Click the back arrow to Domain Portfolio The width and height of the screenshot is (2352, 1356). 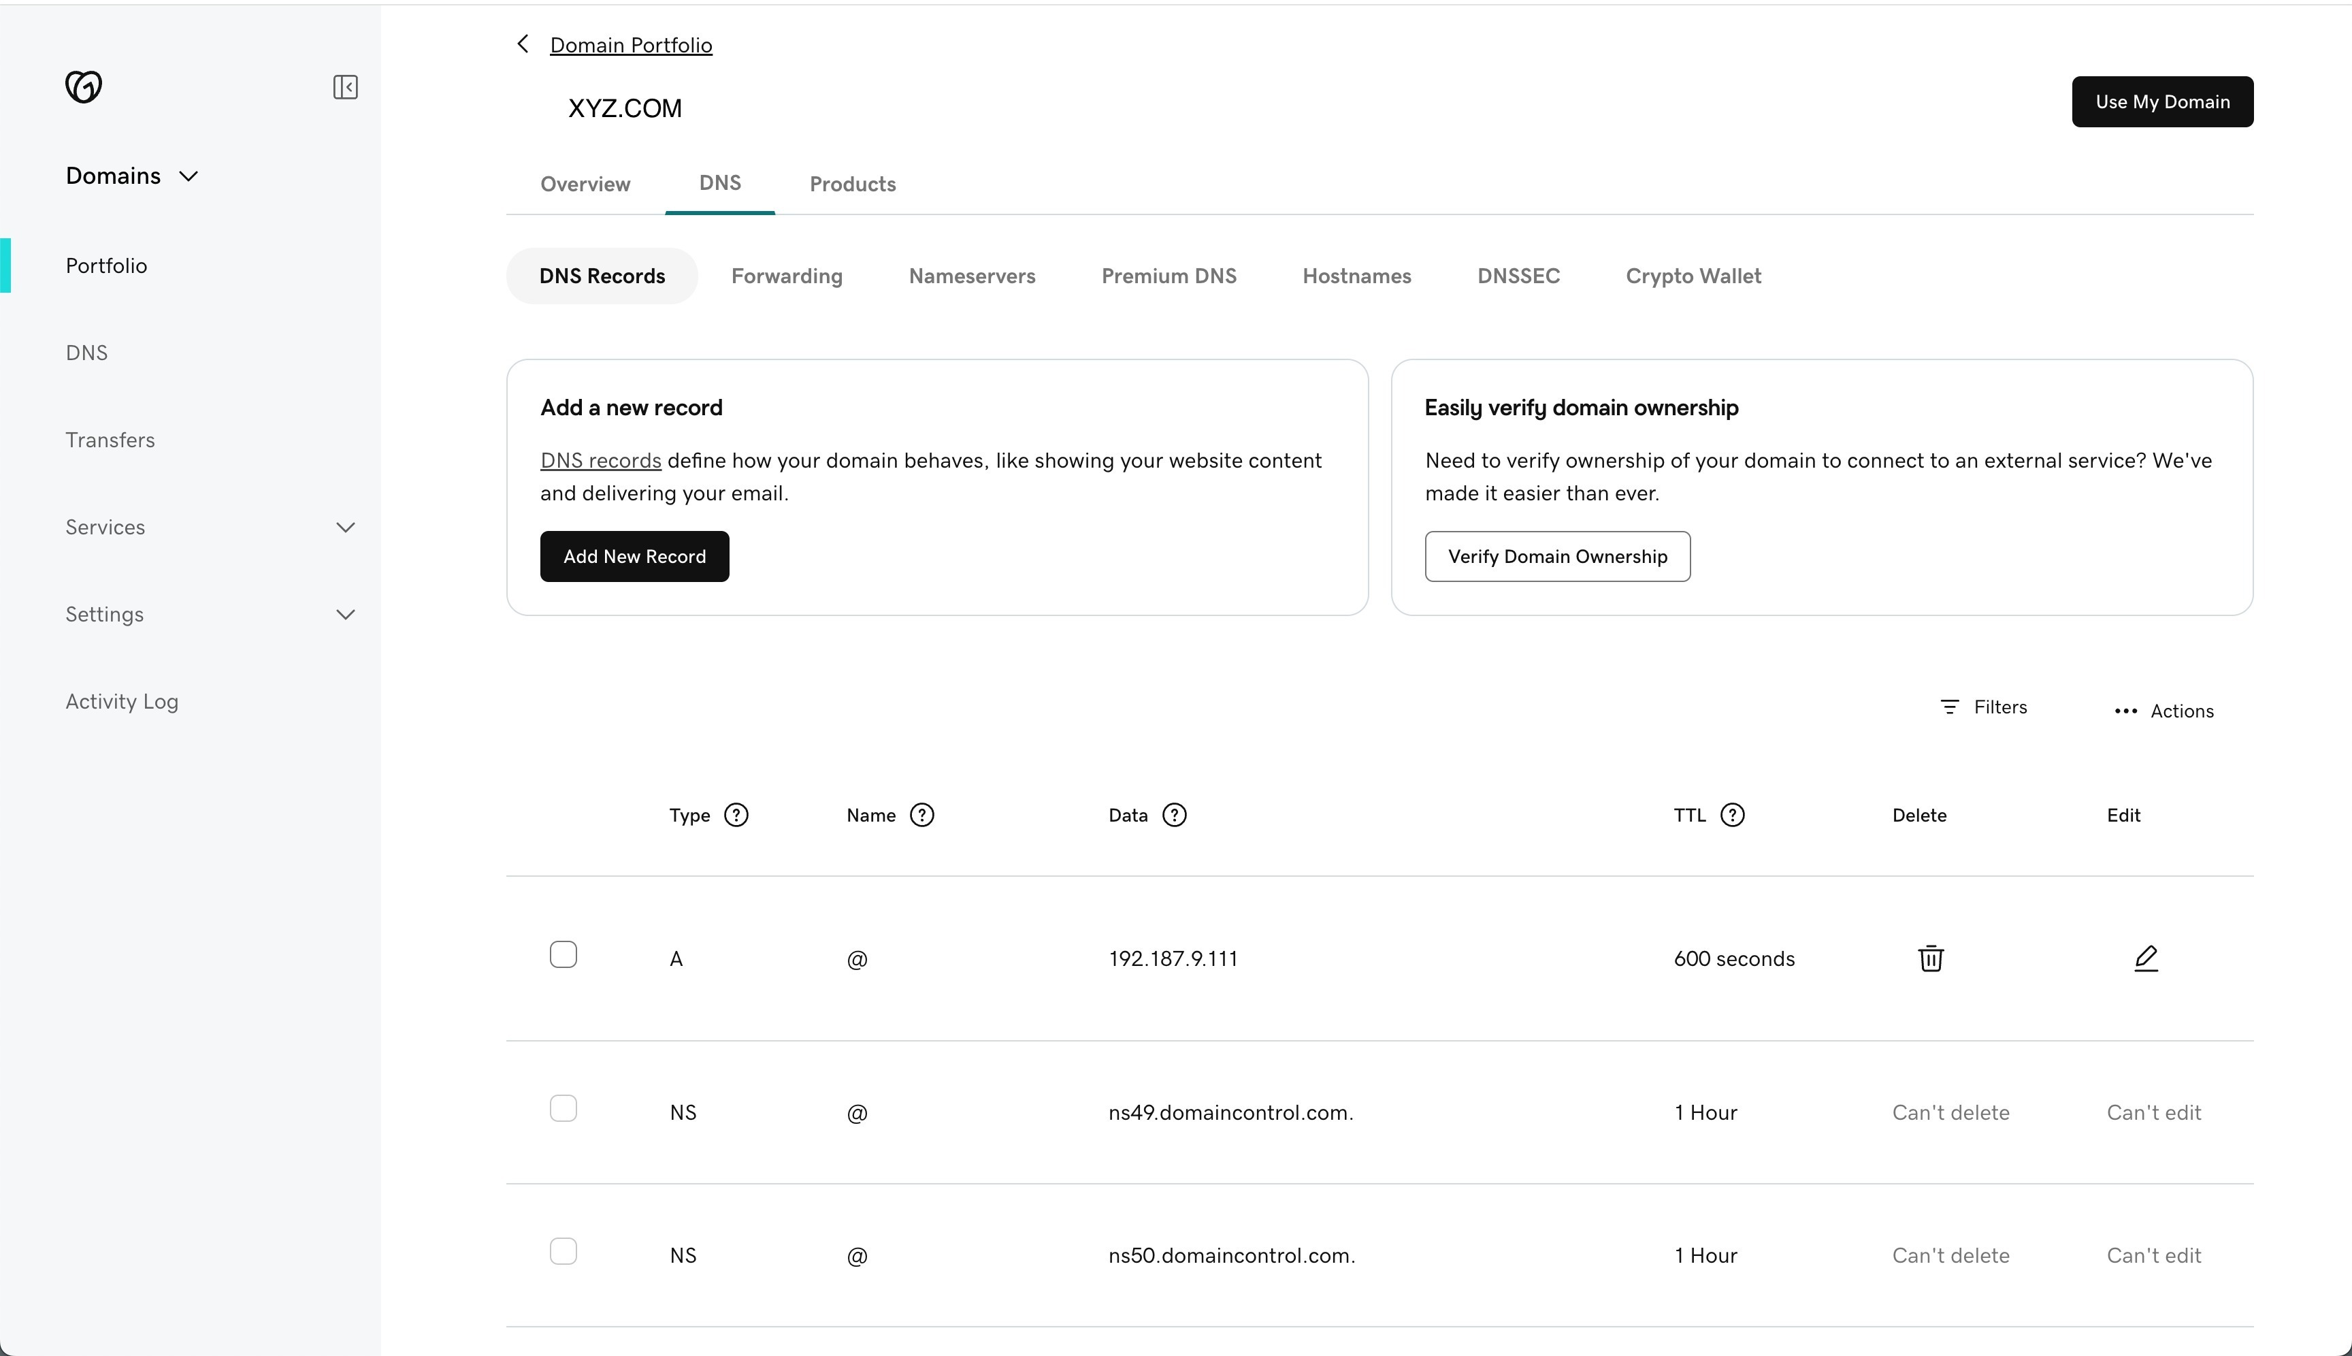tap(523, 45)
